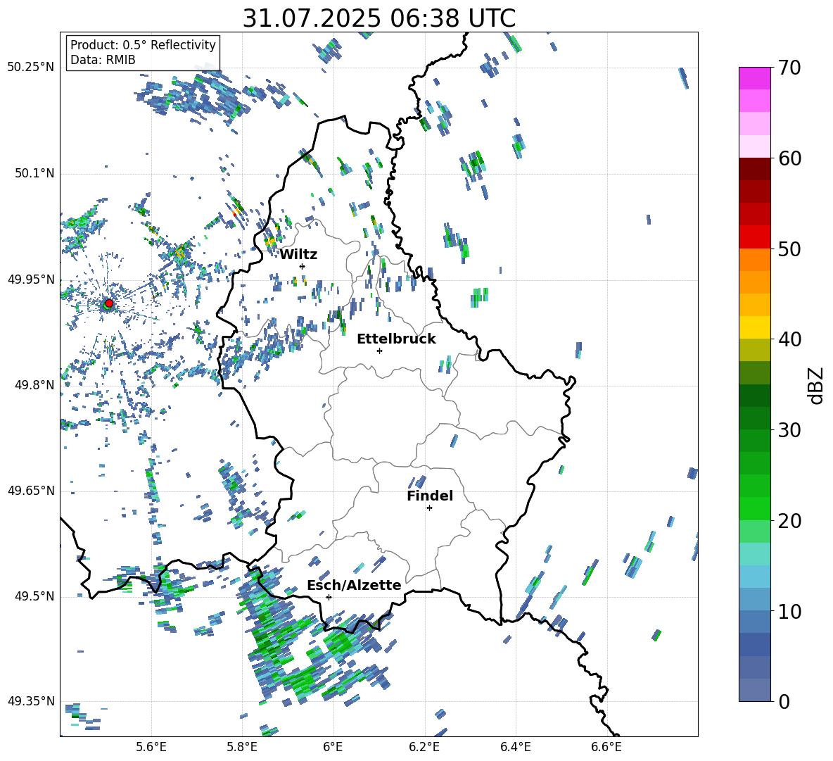Viewport: 833px width, 761px height.
Task: Click the 40 tick on colorbar
Action: 789,339
